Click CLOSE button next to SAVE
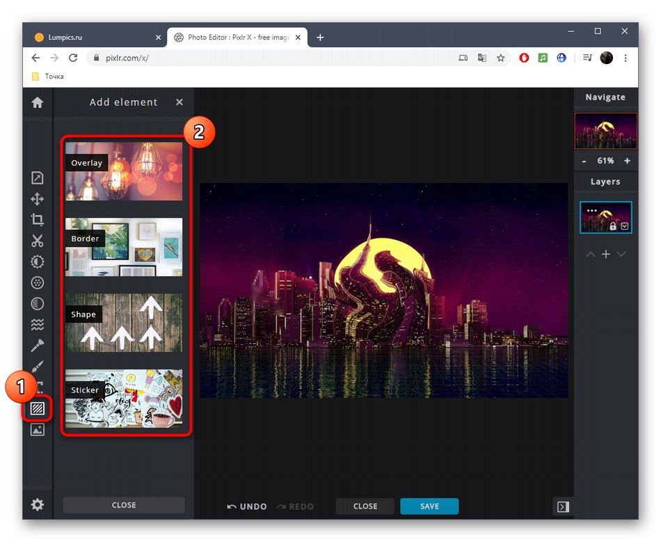The height and width of the screenshot is (542, 661). coord(365,507)
